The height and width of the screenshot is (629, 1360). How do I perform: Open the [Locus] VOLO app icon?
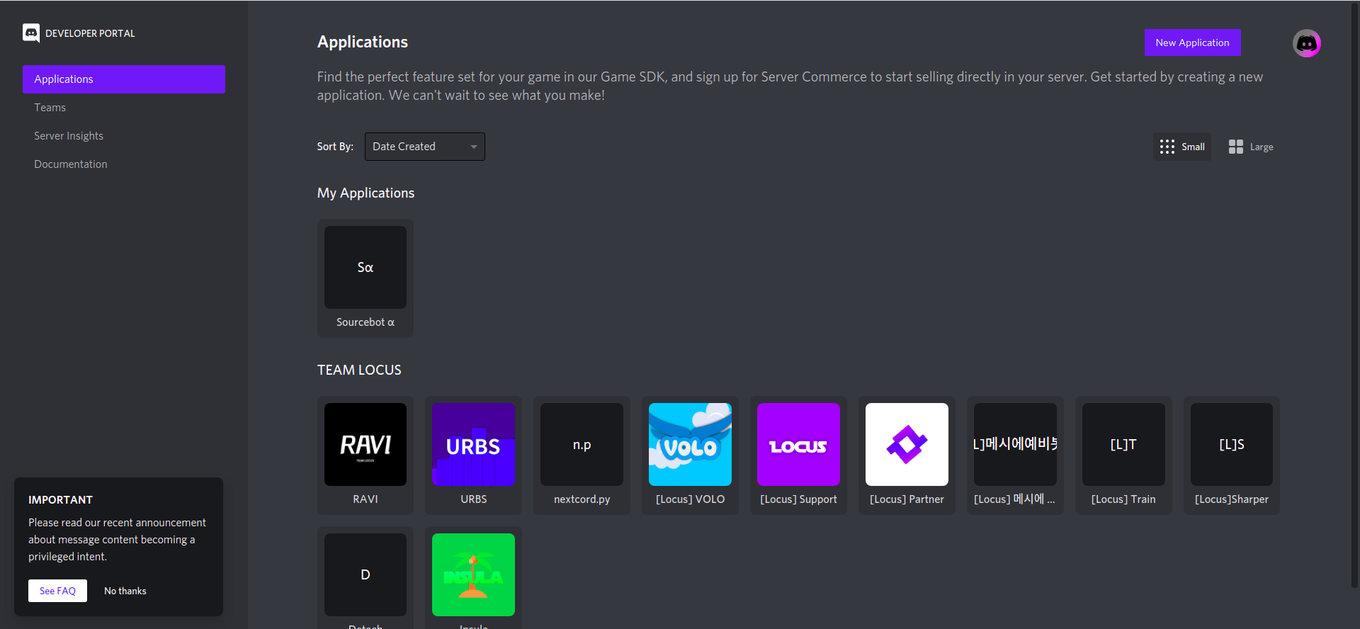690,444
